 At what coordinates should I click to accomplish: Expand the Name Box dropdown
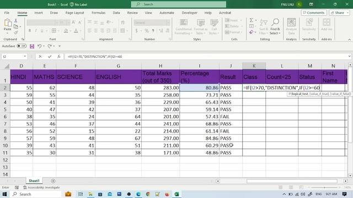click(x=25, y=57)
